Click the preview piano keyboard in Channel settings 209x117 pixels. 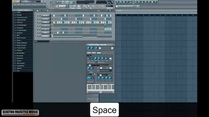(x=100, y=88)
